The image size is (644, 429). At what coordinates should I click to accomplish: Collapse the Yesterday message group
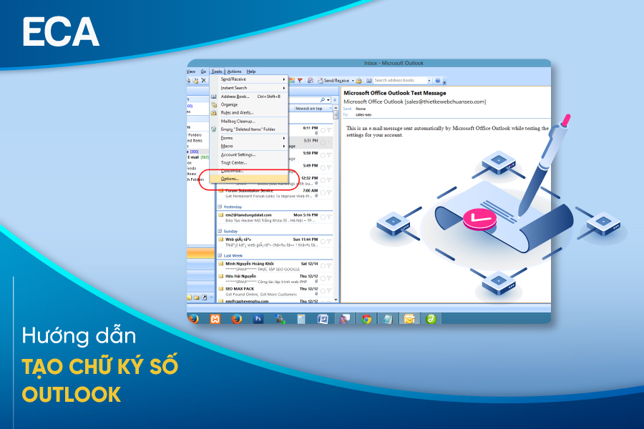point(220,207)
